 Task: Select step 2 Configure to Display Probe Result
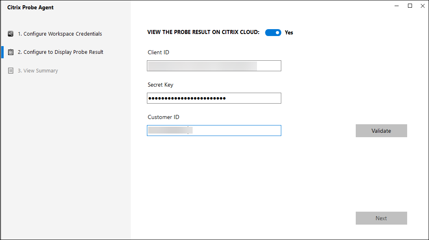pos(60,52)
